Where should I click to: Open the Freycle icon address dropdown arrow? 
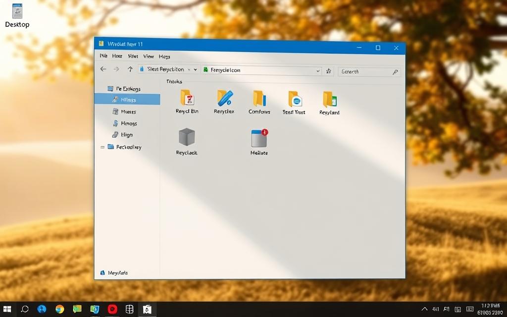(x=318, y=71)
